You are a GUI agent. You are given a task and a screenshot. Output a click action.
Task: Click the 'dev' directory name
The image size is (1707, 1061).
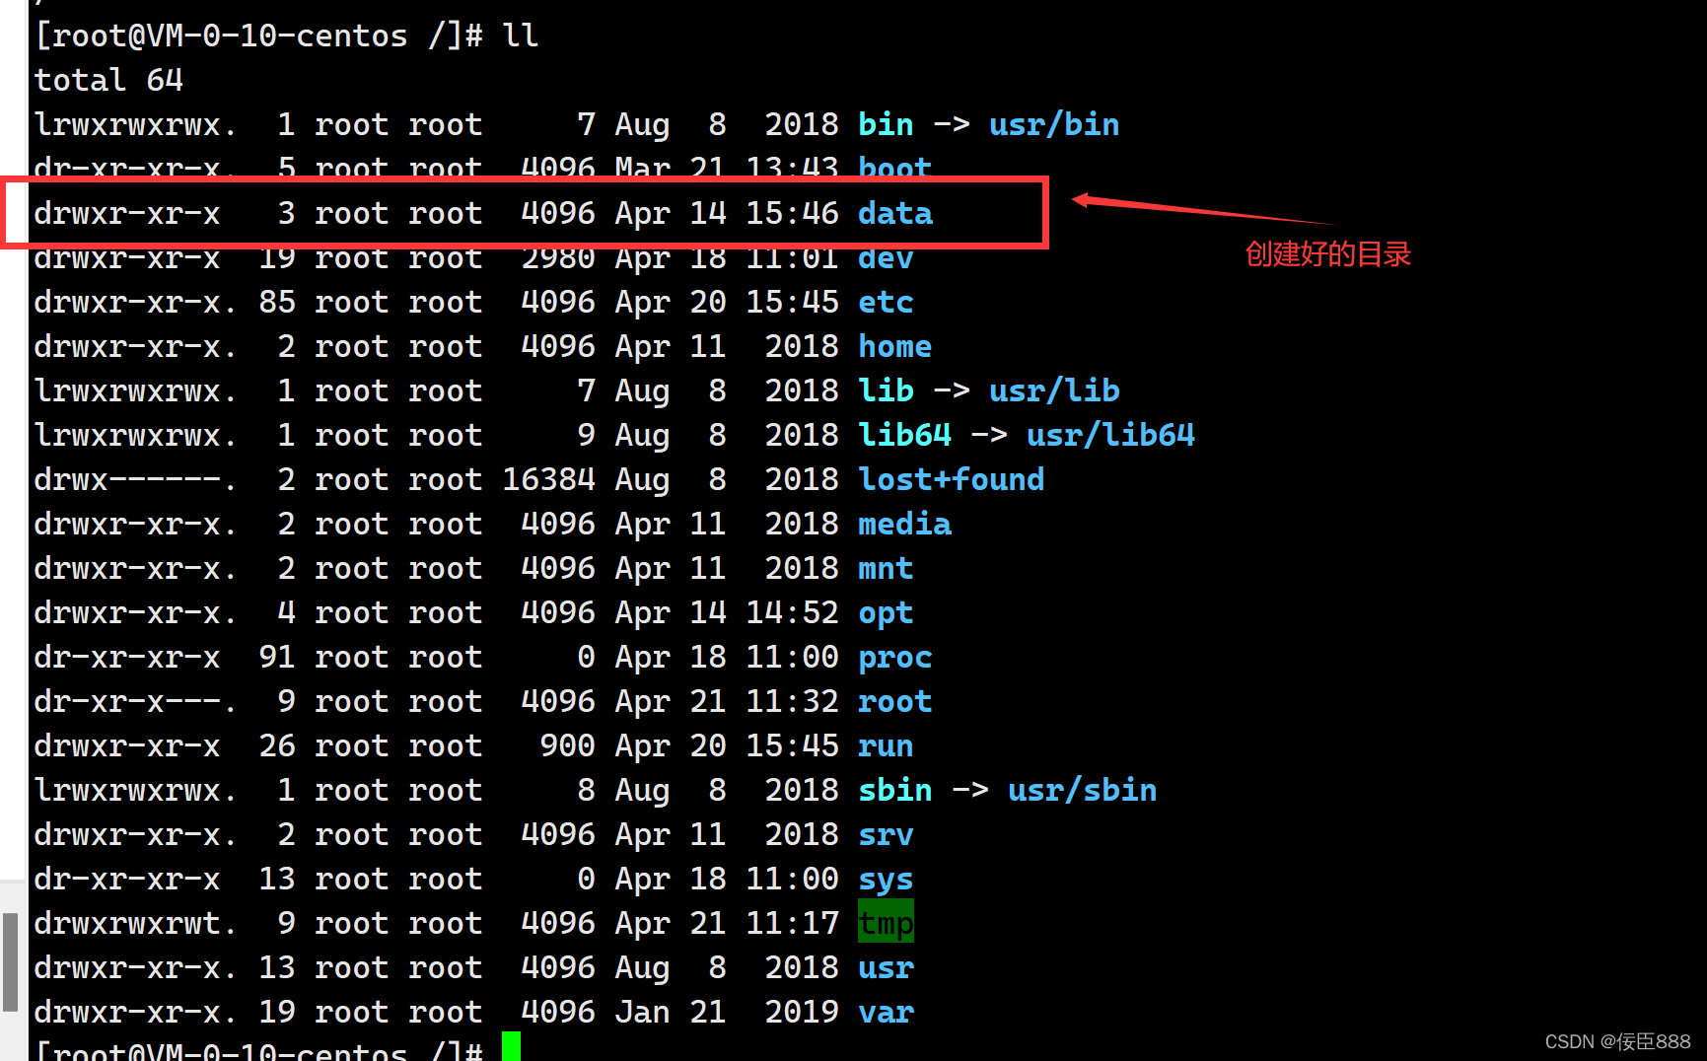pyautogui.click(x=886, y=258)
